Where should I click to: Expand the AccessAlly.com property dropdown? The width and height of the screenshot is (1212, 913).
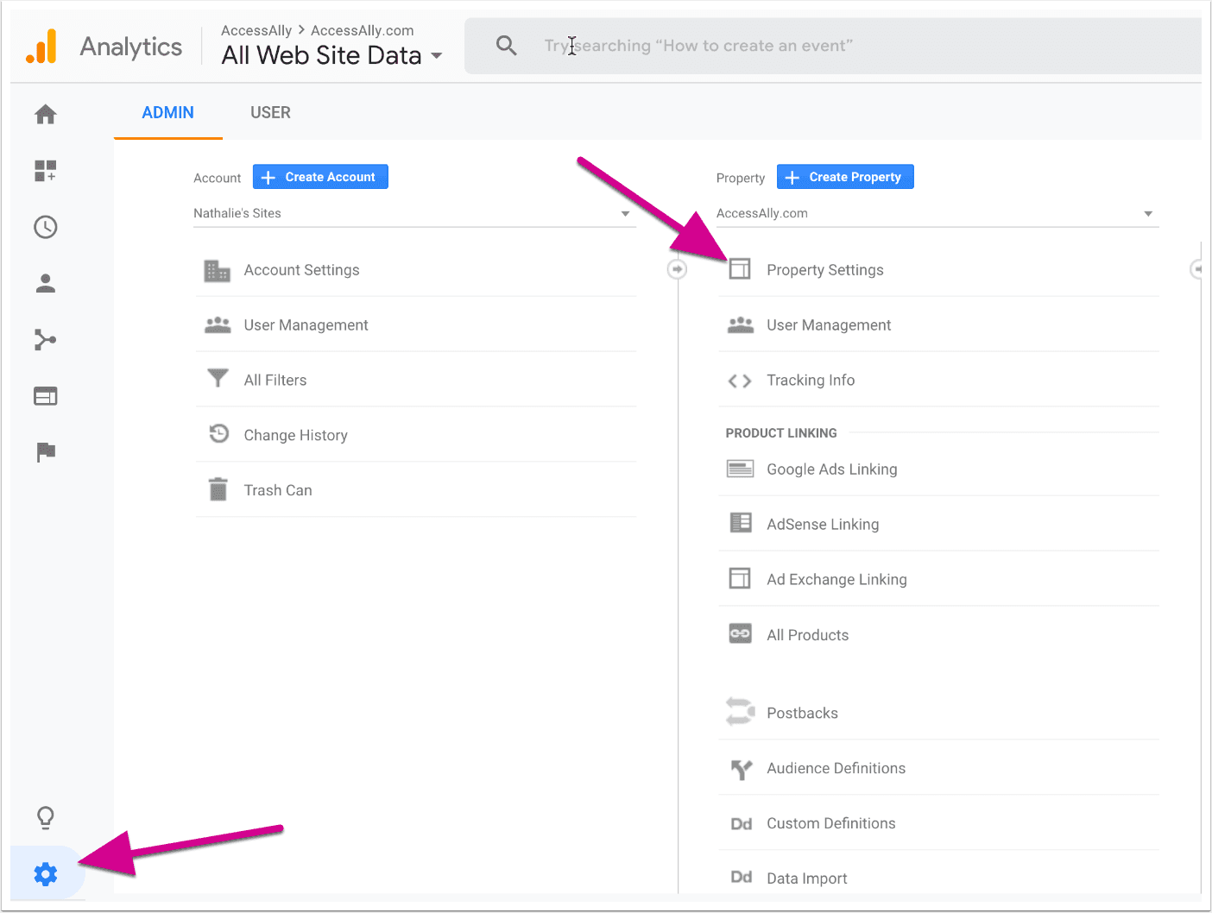point(937,213)
